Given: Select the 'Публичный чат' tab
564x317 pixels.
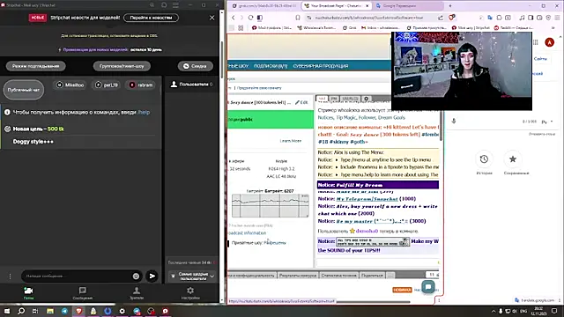Looking at the screenshot, I should tap(24, 90).
